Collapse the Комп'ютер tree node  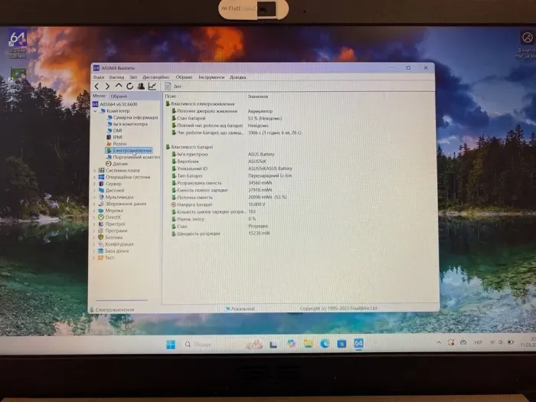[95, 111]
